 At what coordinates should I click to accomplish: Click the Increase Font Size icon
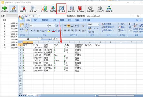pos(57,26)
